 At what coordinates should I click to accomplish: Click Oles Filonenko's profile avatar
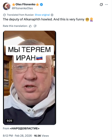7,6
